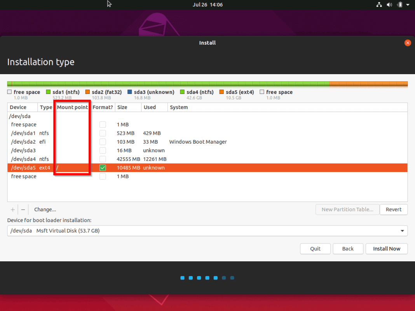Uncheck the Format checkbox for /dev/sda5
Screen dimensions: 415x311
103,167
